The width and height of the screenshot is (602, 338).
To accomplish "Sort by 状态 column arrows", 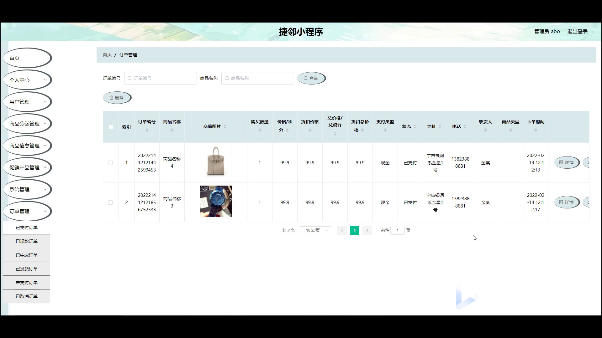I will 415,126.
